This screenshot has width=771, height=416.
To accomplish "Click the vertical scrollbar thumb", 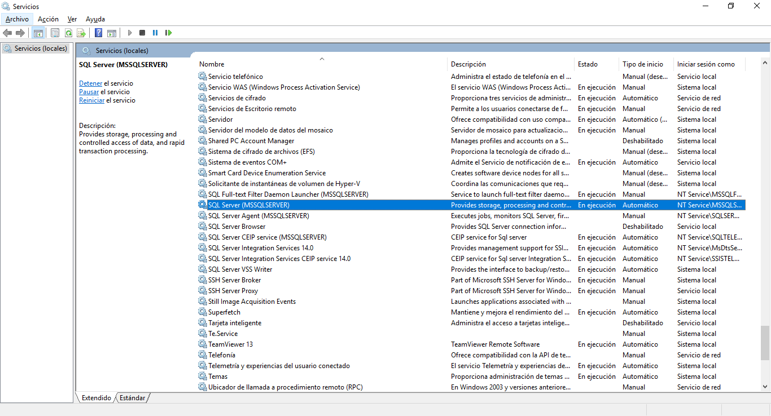I will tap(765, 342).
